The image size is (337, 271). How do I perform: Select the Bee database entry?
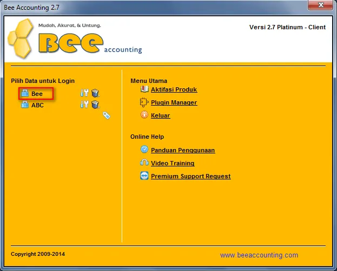pyautogui.click(x=37, y=94)
